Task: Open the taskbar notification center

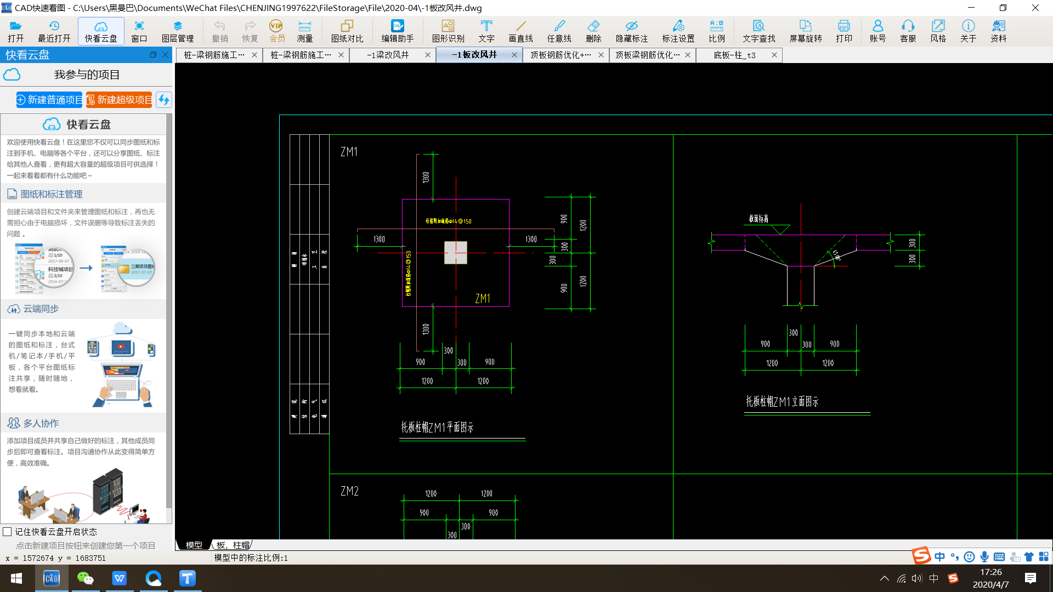Action: (x=1030, y=578)
